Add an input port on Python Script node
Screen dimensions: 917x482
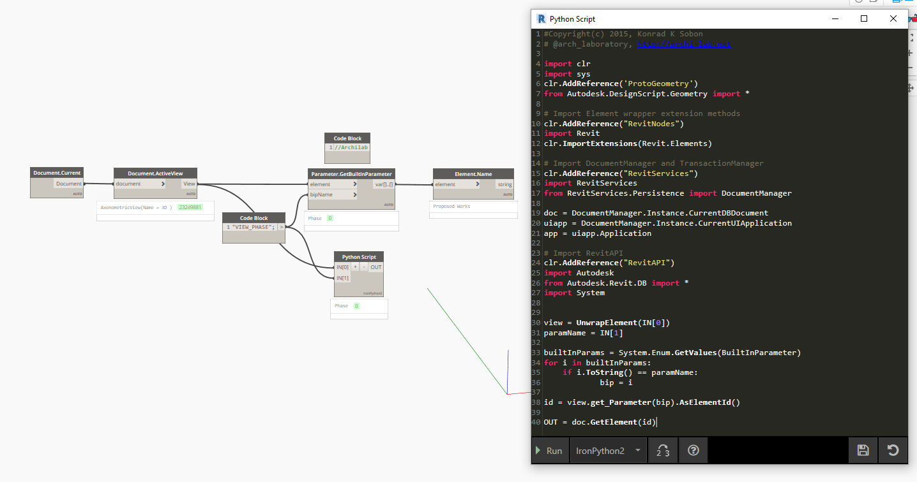(355, 267)
